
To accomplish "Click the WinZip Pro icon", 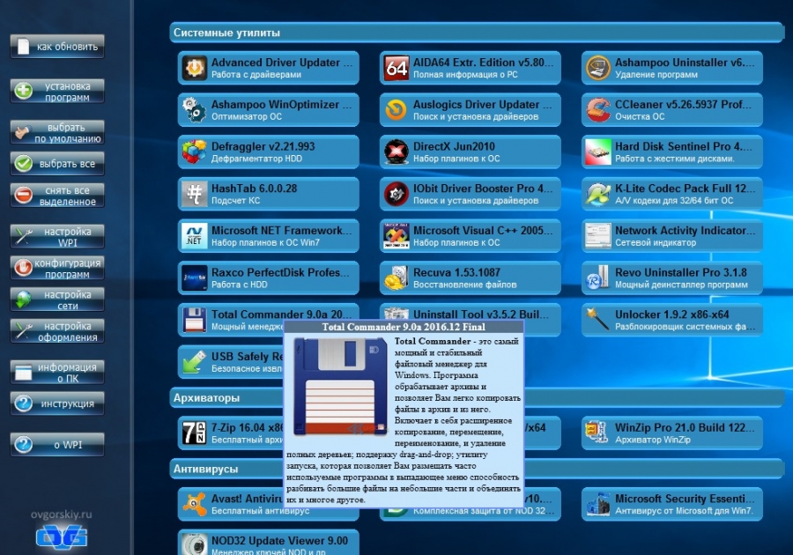I will pos(597,433).
